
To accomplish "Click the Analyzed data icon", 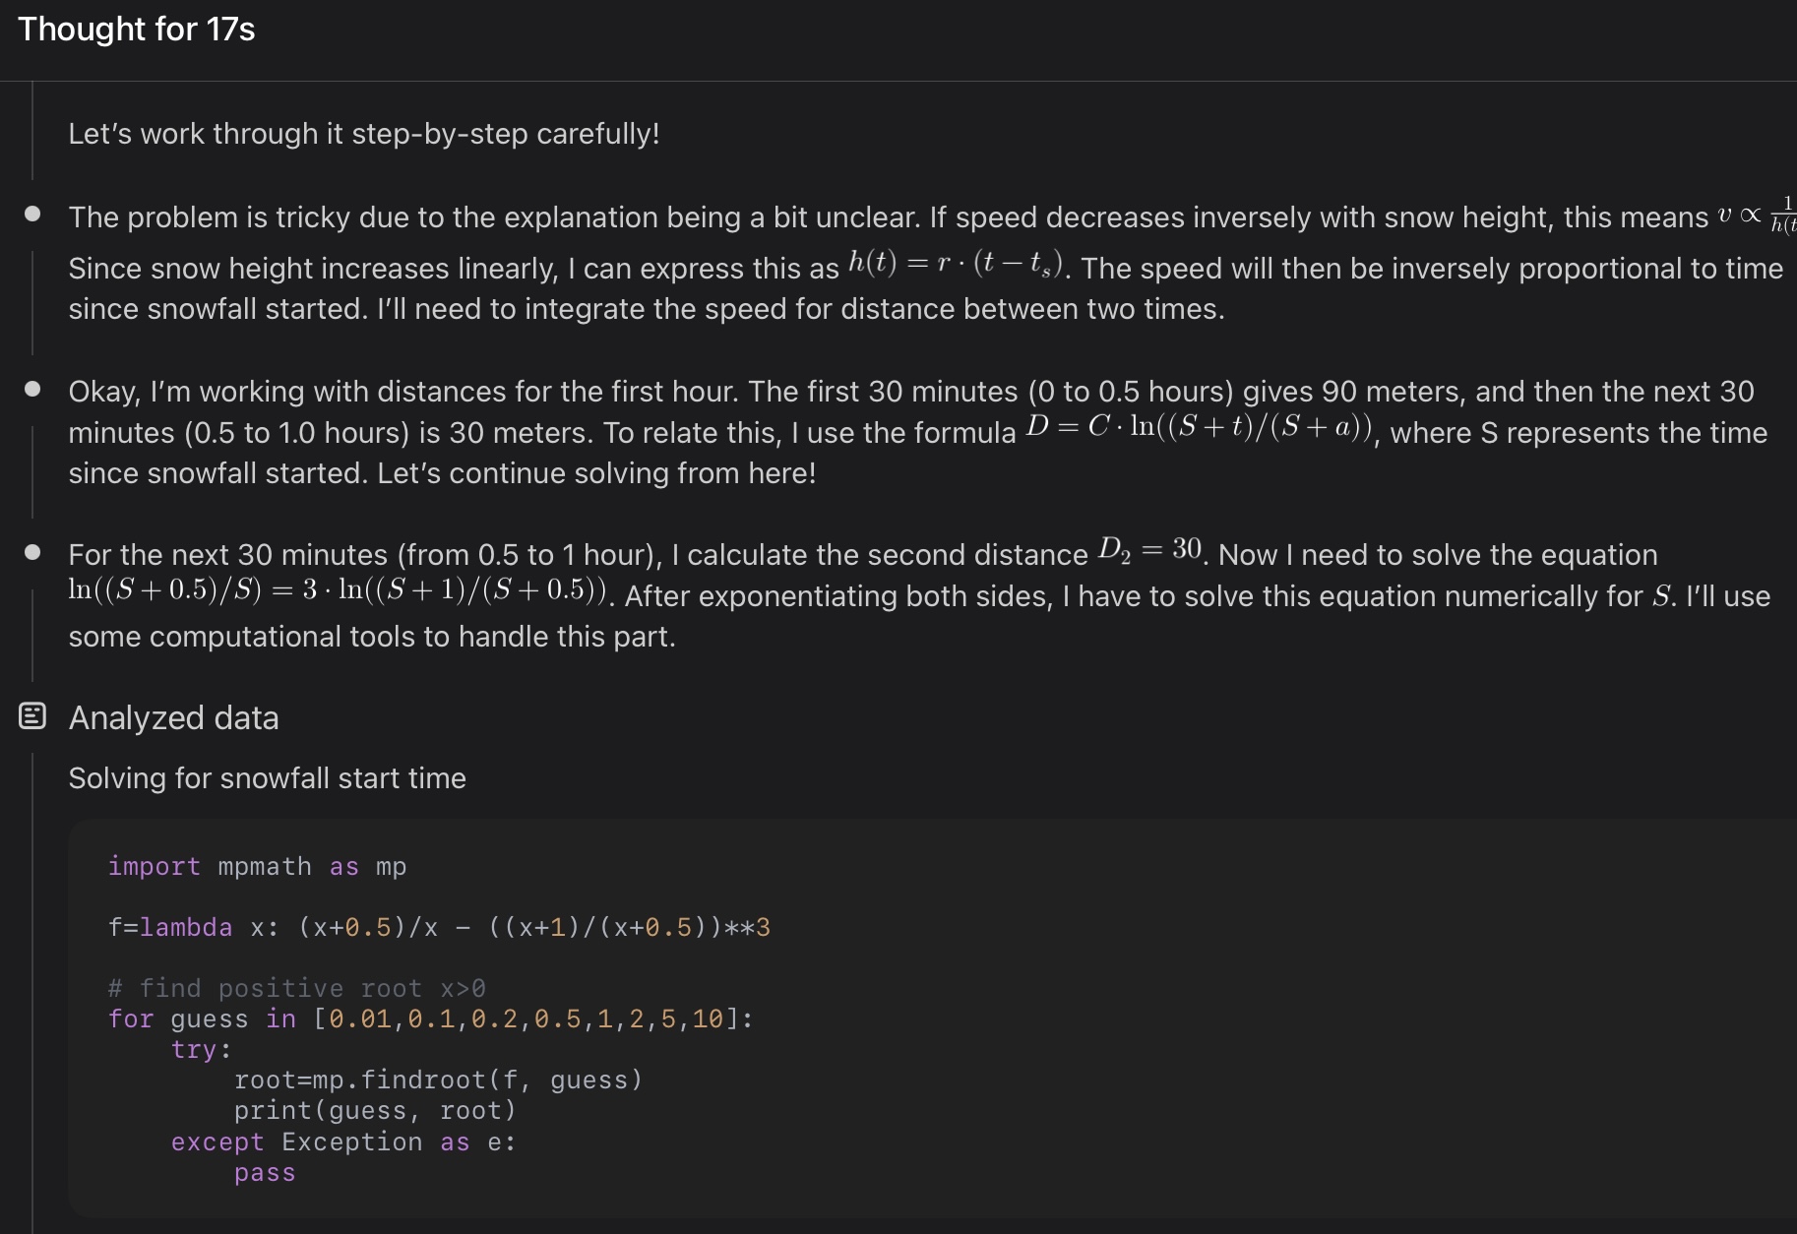I will tap(32, 716).
